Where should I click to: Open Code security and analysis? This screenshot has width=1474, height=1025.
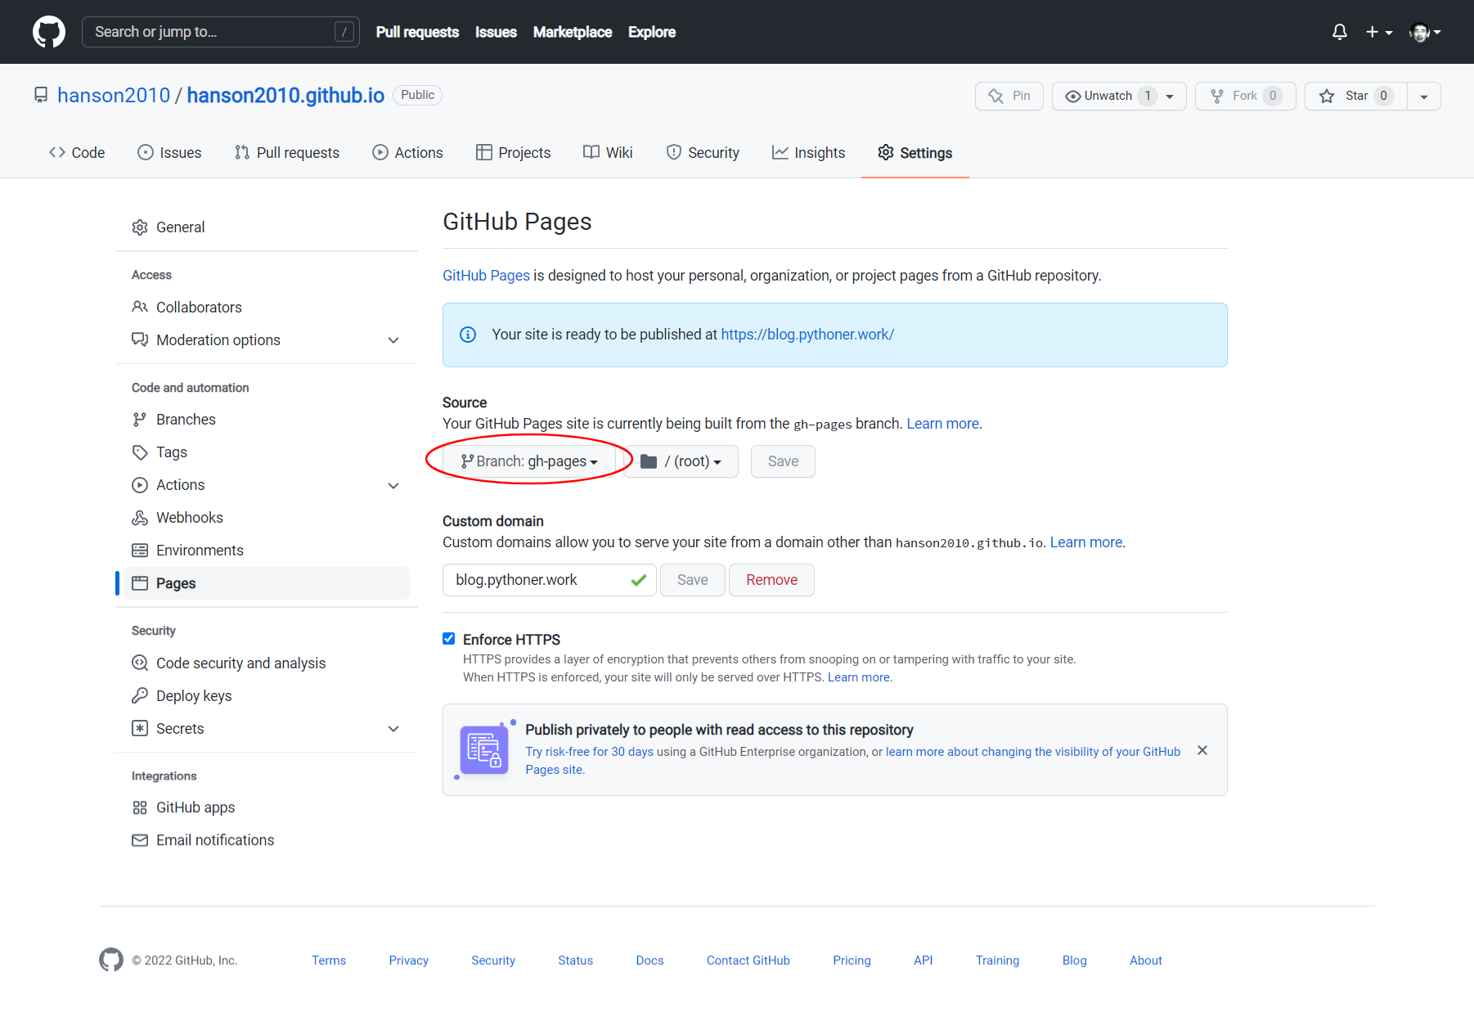[x=267, y=663]
